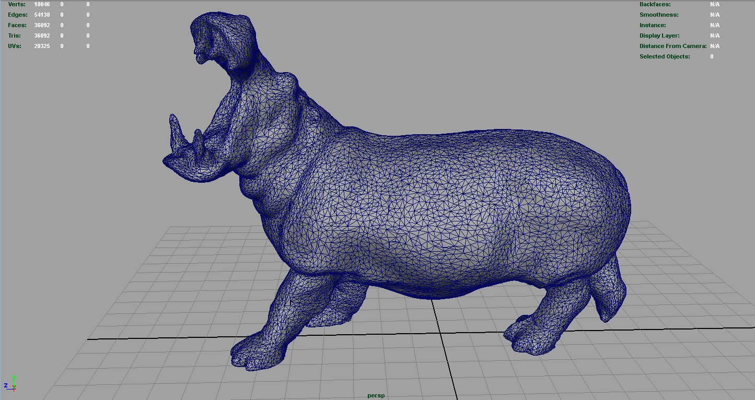Image resolution: width=755 pixels, height=400 pixels.
Task: Click the edge count 54138
Action: coord(42,15)
